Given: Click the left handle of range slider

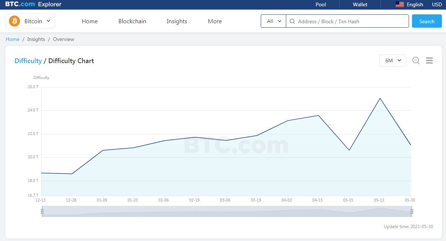Looking at the screenshot, I should pyautogui.click(x=42, y=211).
